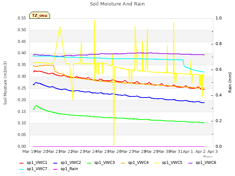Click the 0.15 left axis value
Image resolution: width=235 pixels, height=176 pixels.
(22, 111)
